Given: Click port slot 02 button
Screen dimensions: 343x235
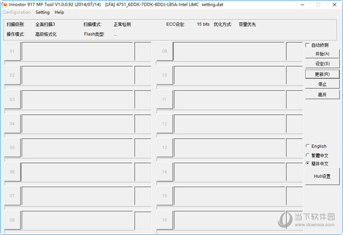Looking at the screenshot, I should click(x=12, y=75).
